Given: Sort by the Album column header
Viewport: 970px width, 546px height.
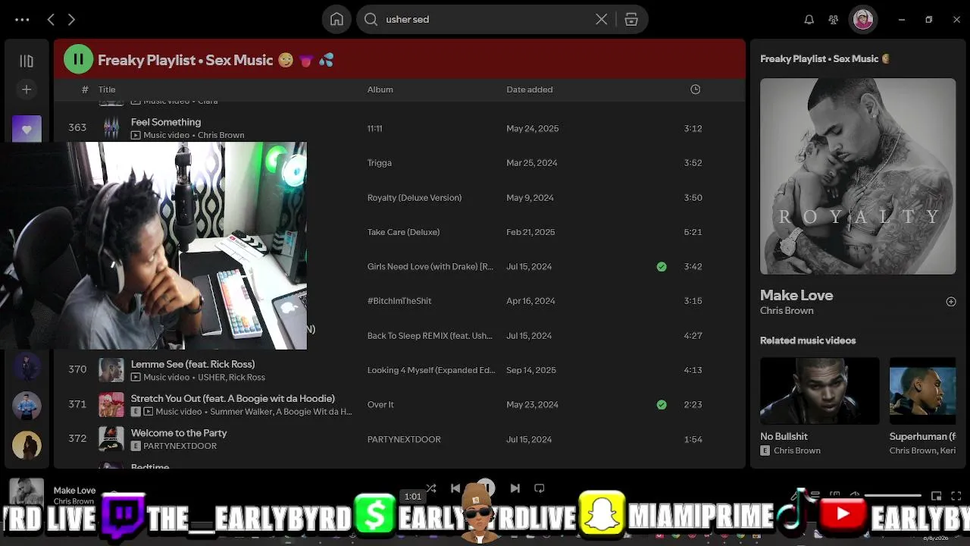Looking at the screenshot, I should click(380, 89).
